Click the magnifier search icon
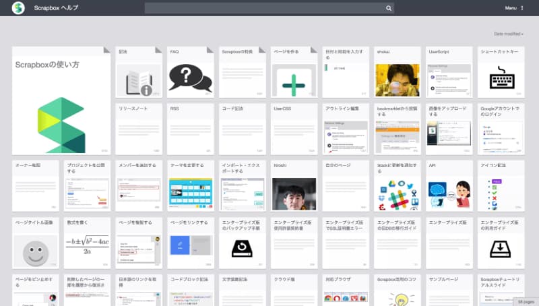 pyautogui.click(x=389, y=8)
